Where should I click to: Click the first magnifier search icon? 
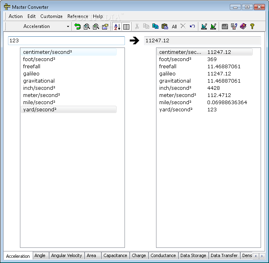pos(87,26)
